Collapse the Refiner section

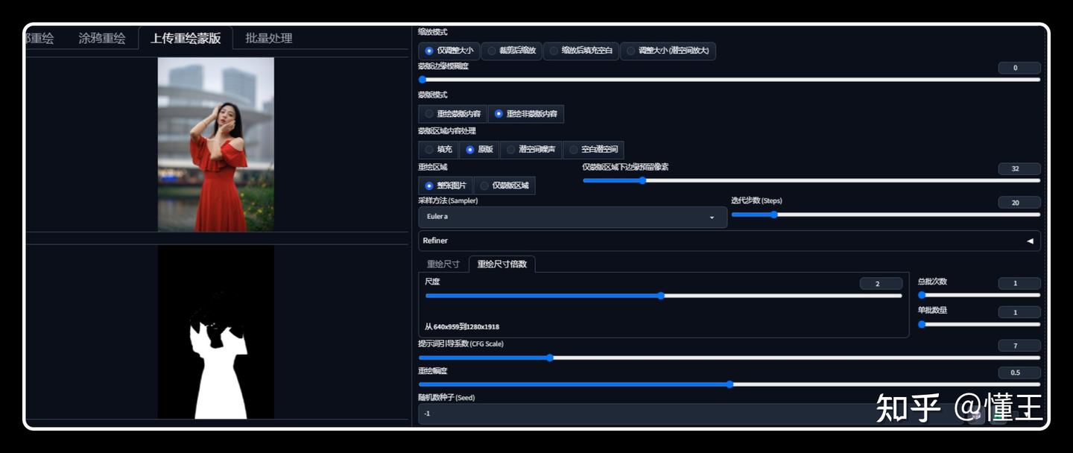point(1029,241)
